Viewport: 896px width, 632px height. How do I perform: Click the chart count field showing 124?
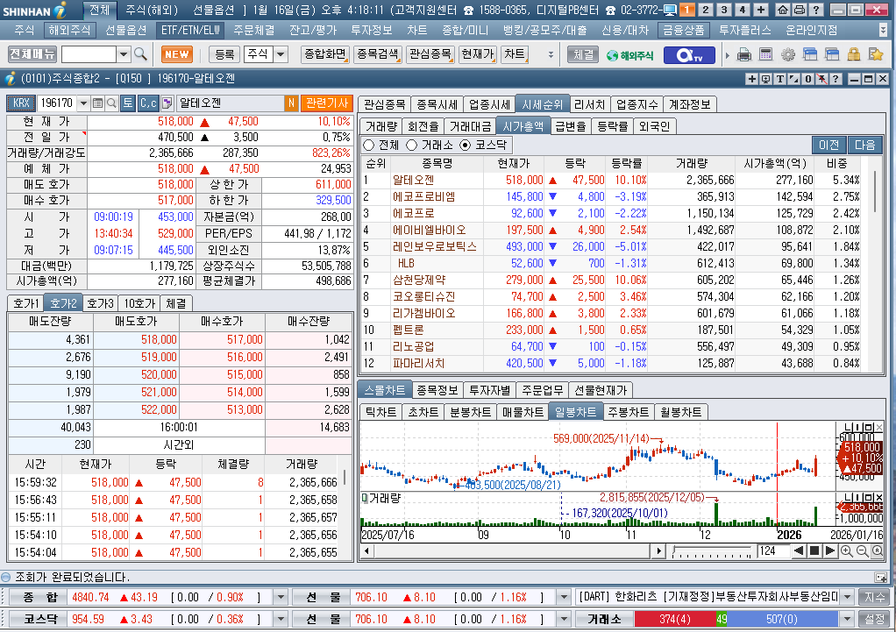[773, 550]
